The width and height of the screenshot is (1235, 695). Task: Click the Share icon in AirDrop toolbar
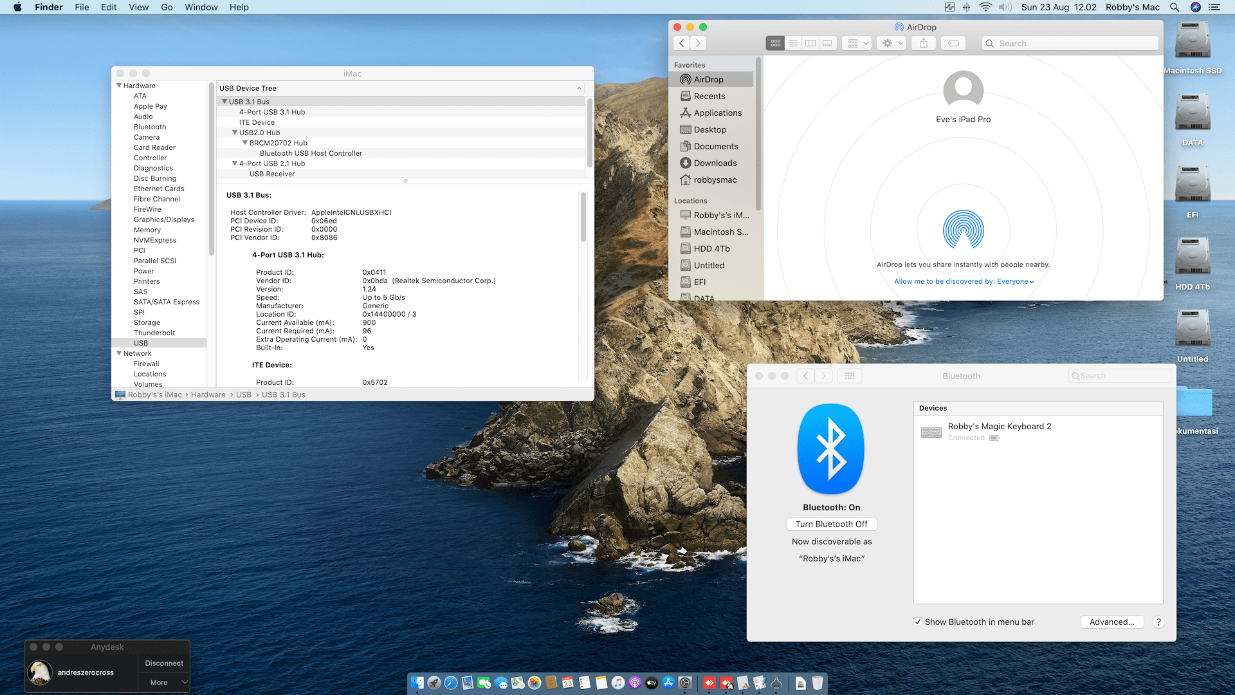point(924,43)
